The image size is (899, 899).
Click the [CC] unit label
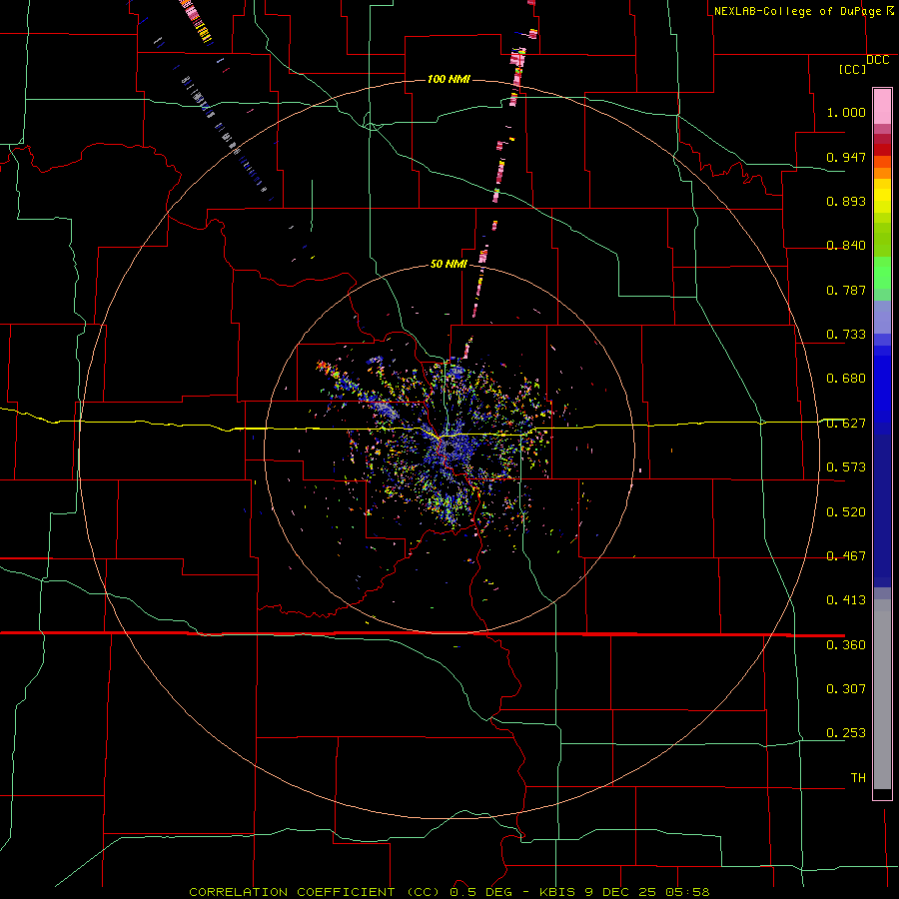pyautogui.click(x=853, y=70)
